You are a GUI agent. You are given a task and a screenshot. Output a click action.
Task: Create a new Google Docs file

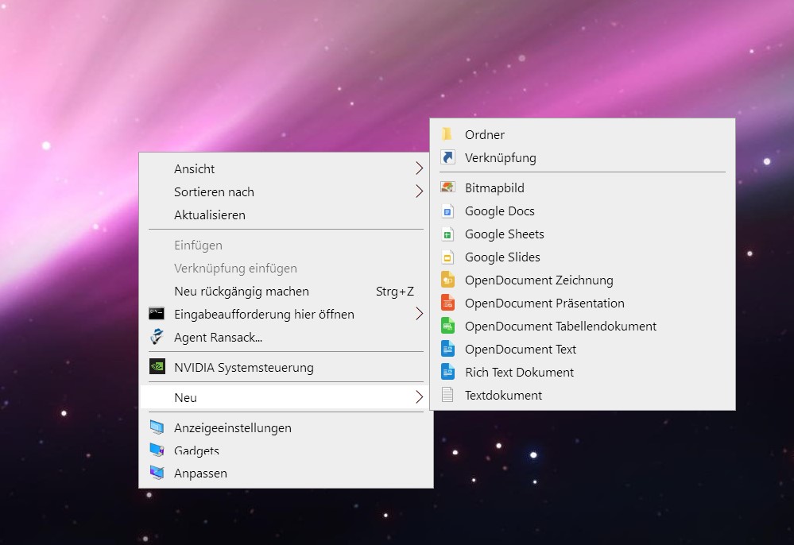coord(583,211)
